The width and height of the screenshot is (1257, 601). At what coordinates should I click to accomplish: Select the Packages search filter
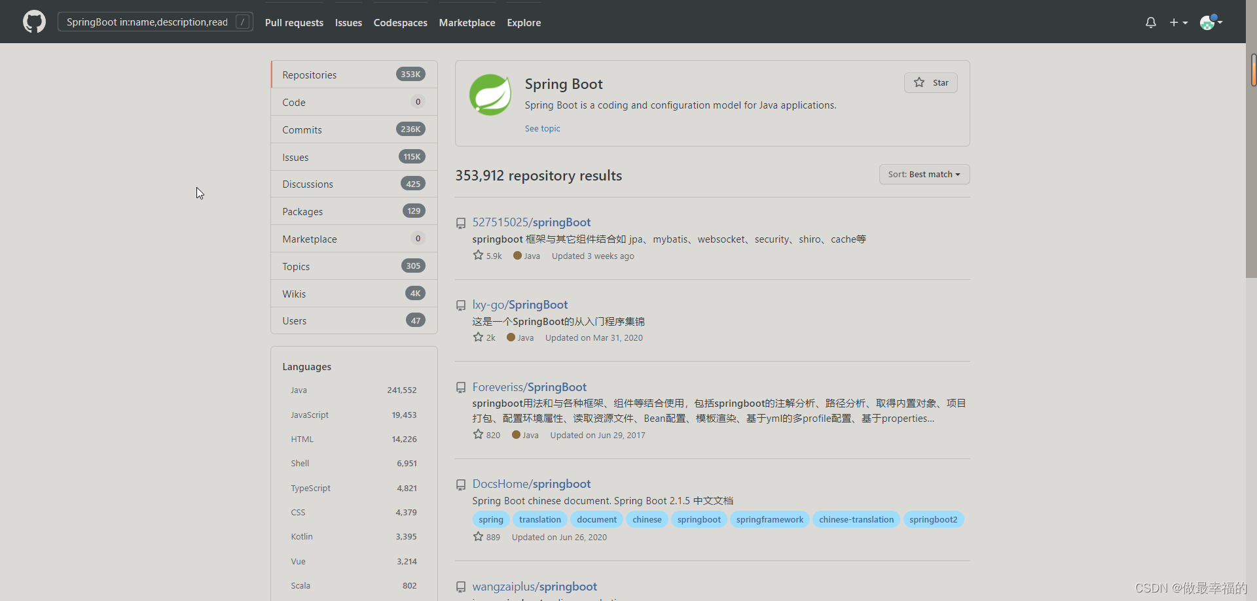(x=354, y=211)
